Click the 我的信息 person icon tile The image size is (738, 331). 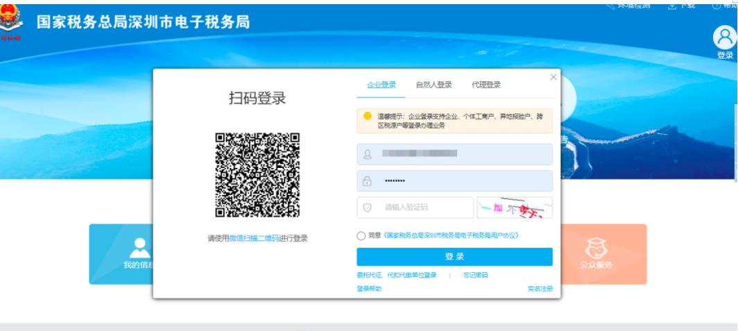141,248
